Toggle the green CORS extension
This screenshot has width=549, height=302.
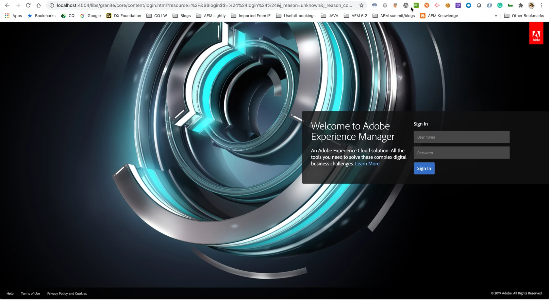click(416, 5)
